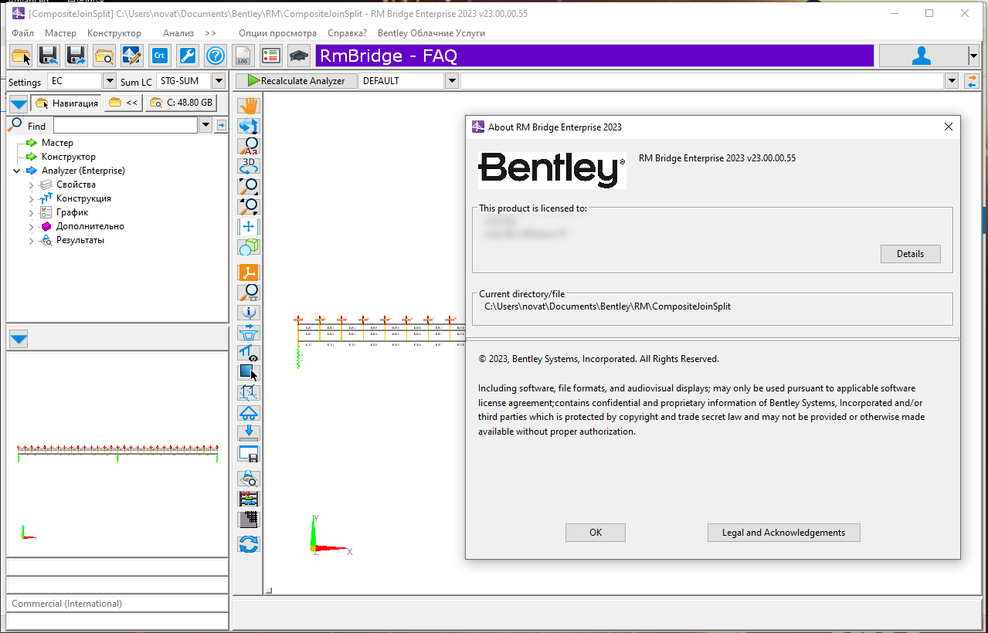The width and height of the screenshot is (988, 633).
Task: Open the user account dropdown arrow
Action: tap(973, 56)
